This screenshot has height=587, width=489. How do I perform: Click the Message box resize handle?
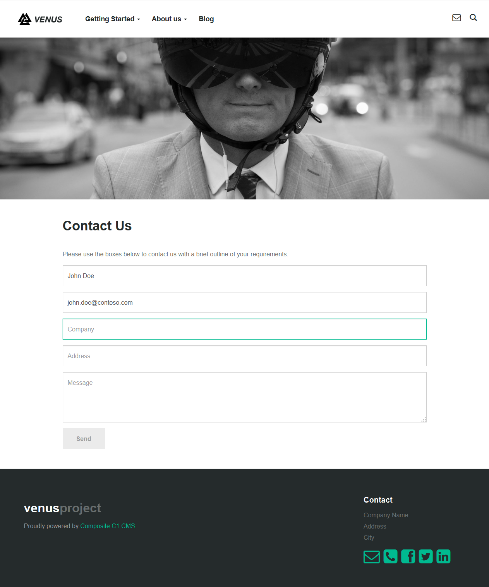tap(424, 420)
